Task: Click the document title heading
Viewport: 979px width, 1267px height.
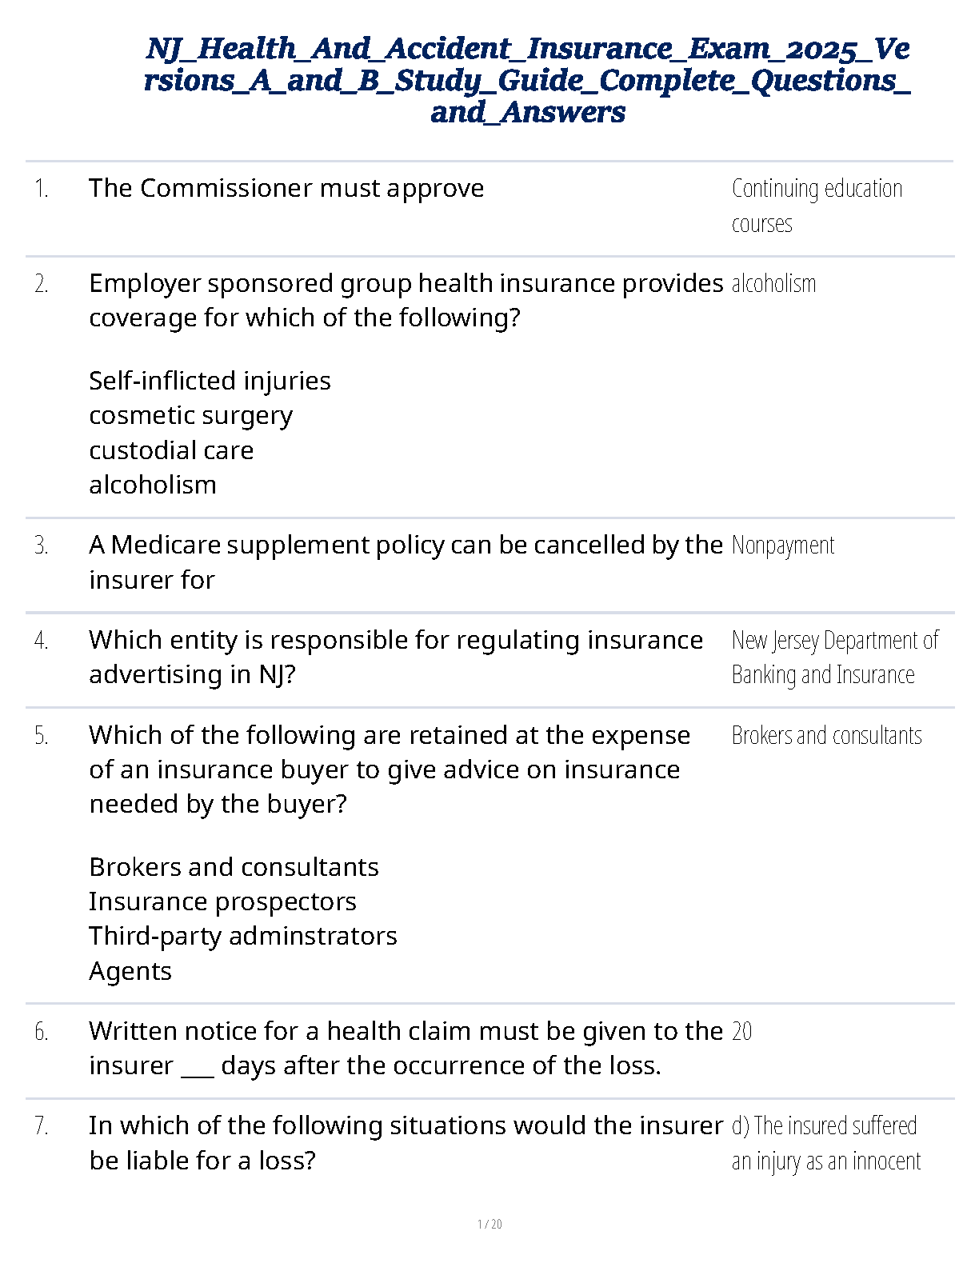Action: 527,80
